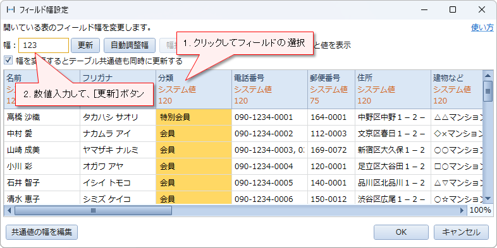Select the 郵便番号 column header
Viewport: 497px width, 248px height.
pos(331,90)
